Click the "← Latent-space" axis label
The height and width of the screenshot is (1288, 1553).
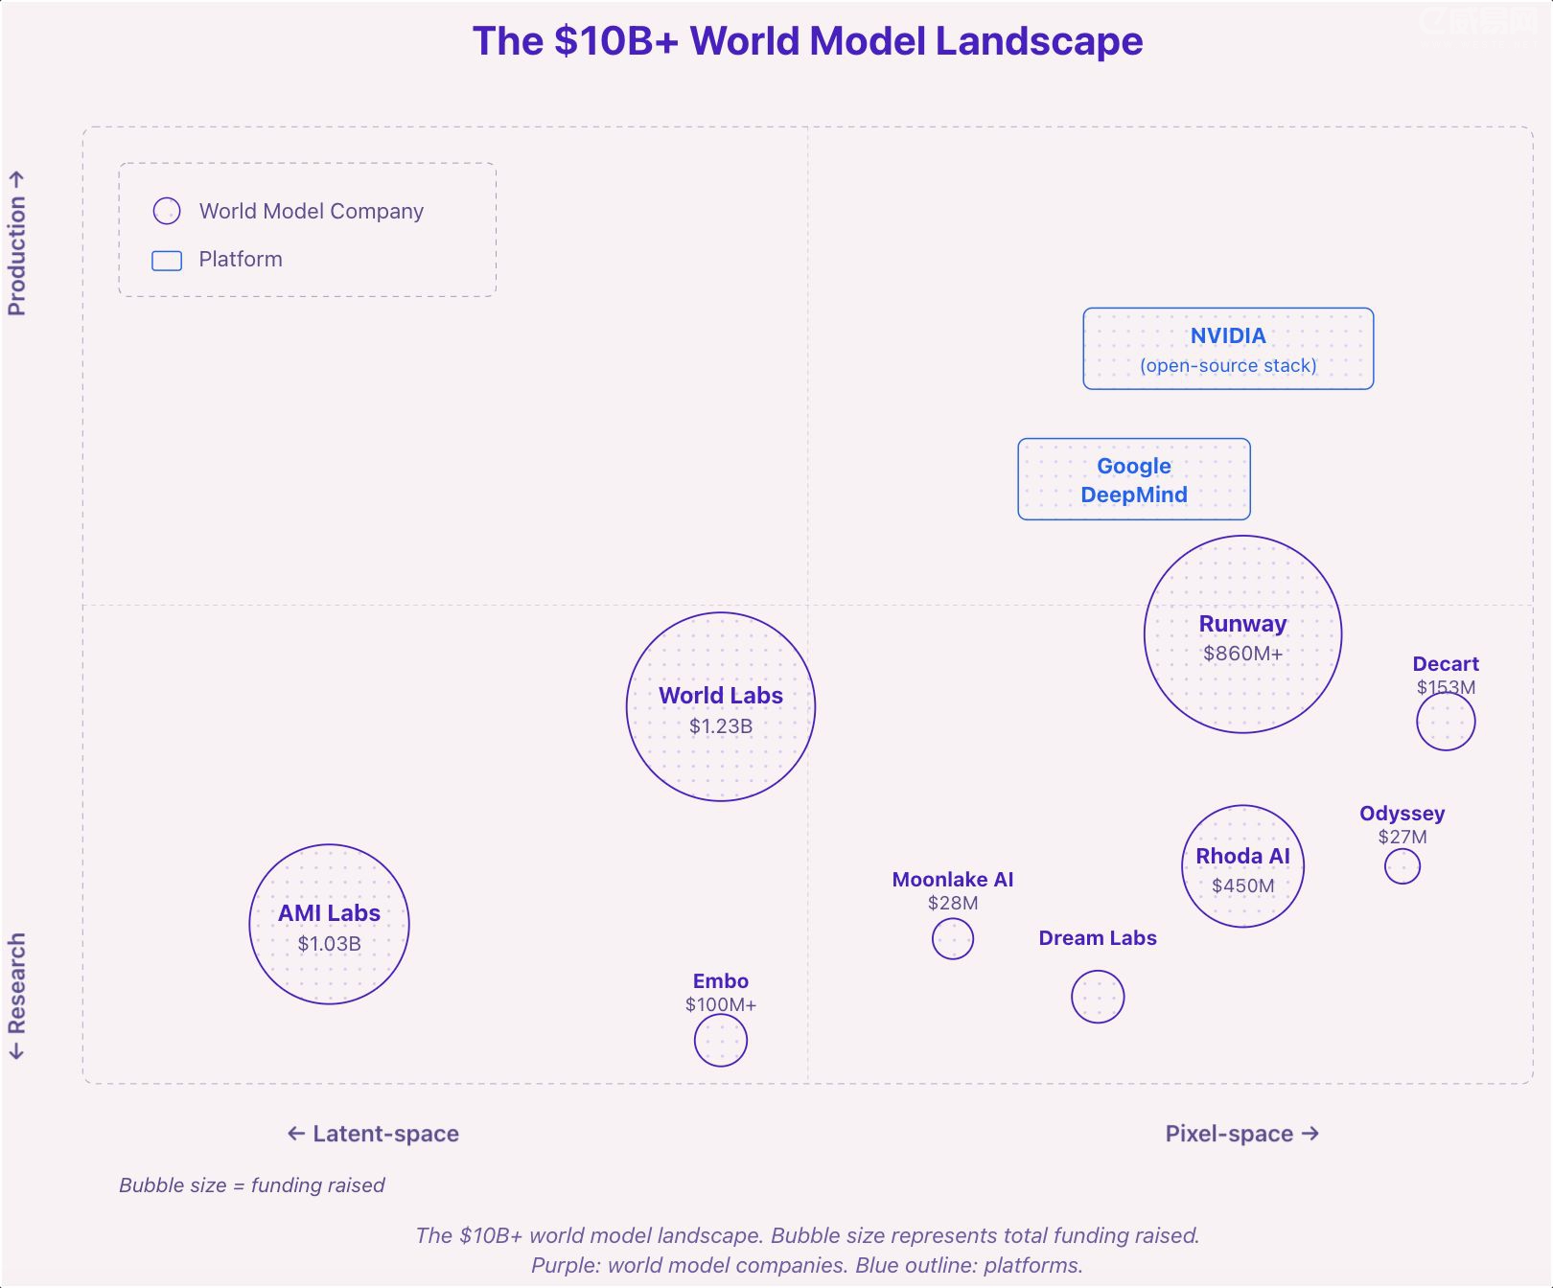(373, 1134)
